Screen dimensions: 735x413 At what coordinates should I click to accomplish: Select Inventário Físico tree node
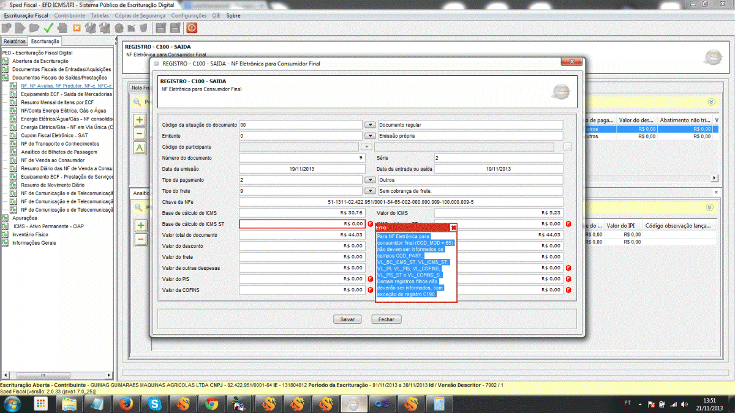[30, 235]
